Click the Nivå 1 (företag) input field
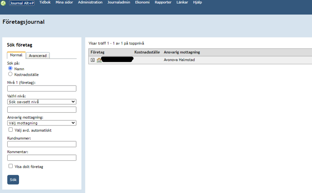The width and height of the screenshot is (312, 193). [42, 88]
